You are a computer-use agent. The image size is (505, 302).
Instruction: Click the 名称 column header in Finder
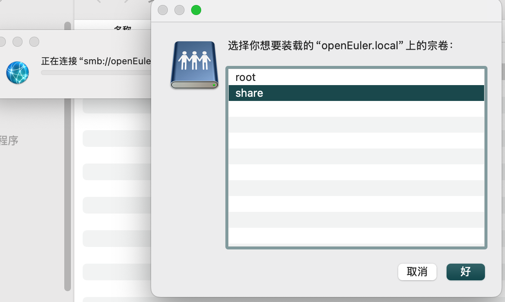pos(123,28)
